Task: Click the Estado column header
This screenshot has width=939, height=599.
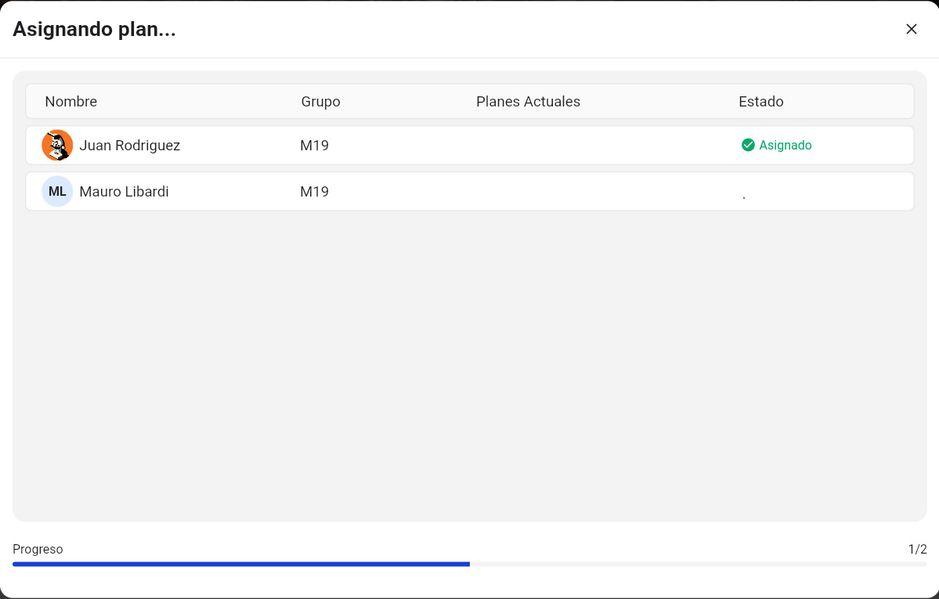Action: [x=760, y=102]
